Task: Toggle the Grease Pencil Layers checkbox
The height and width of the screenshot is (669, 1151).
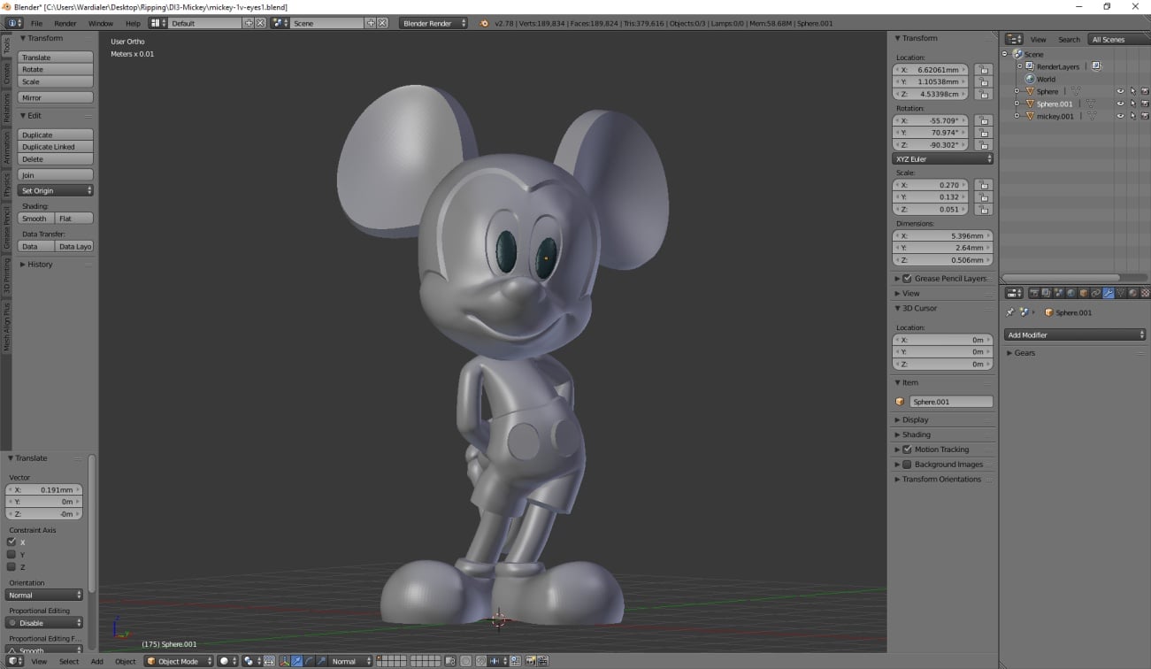Action: tap(907, 278)
